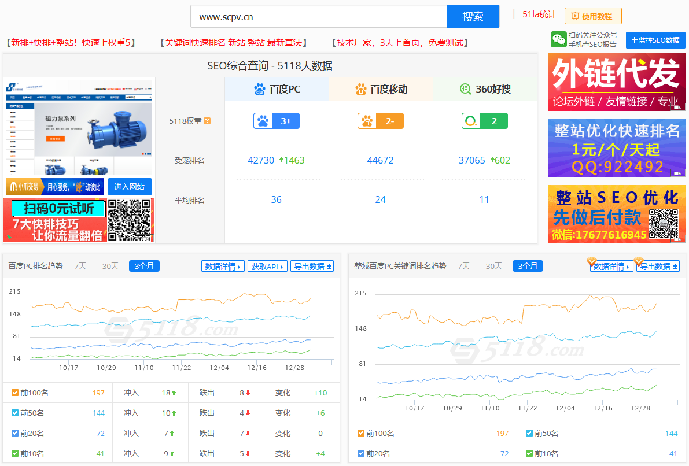Select 3个月 tab in 百度PC排名趋势
689x466 pixels.
[144, 266]
